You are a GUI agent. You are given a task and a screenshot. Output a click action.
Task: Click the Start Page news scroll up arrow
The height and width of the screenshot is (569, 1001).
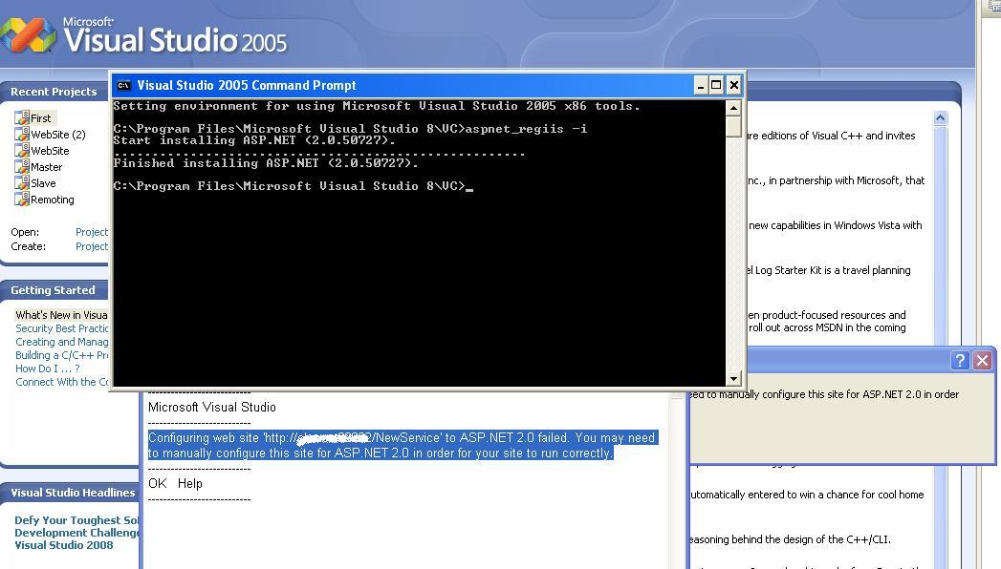tap(940, 117)
